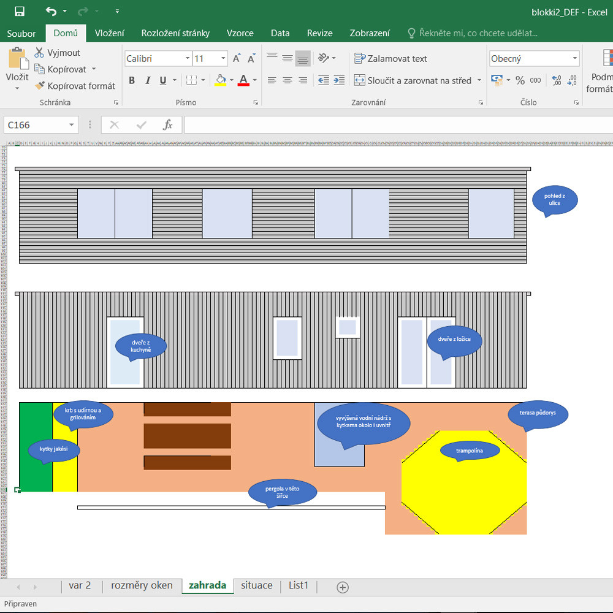Toggle Italic formatting

[148, 80]
